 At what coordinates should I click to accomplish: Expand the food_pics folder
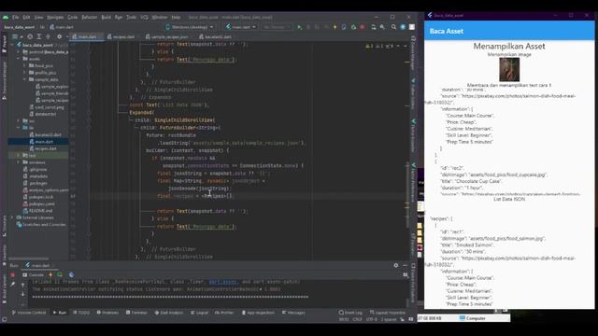click(x=25, y=65)
